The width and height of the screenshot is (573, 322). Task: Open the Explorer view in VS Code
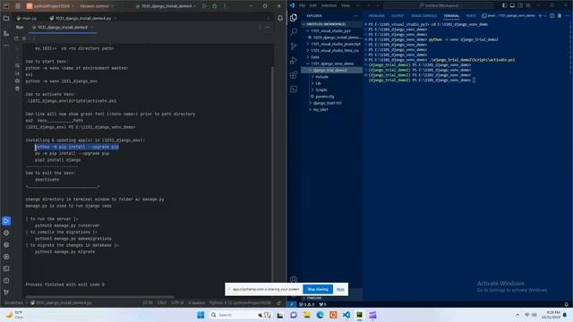[x=294, y=18]
